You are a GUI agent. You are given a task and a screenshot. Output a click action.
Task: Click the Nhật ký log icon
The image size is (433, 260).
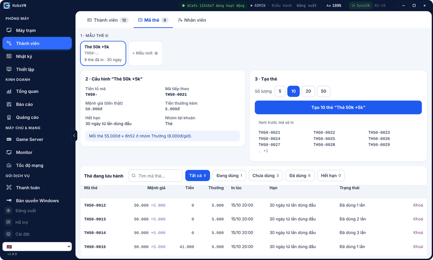[x=9, y=56]
